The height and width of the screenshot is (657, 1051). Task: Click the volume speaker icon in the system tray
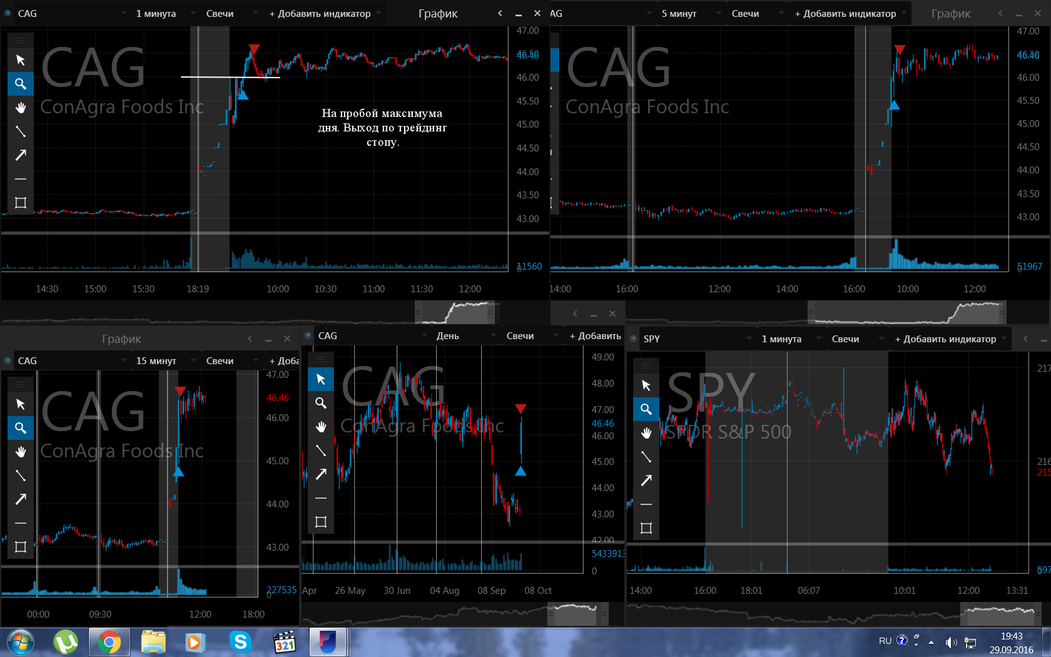click(951, 642)
